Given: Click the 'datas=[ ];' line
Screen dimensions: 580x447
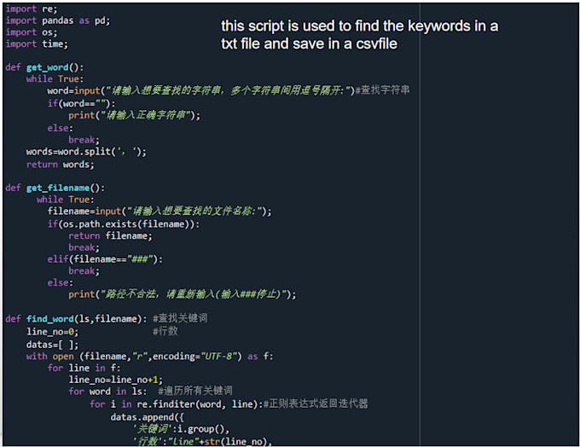Looking at the screenshot, I should [52, 345].
